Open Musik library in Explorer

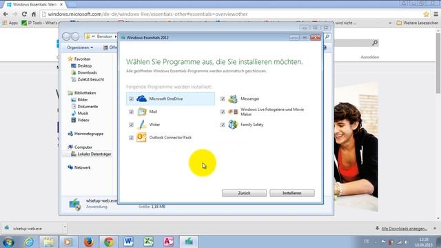[x=83, y=113]
